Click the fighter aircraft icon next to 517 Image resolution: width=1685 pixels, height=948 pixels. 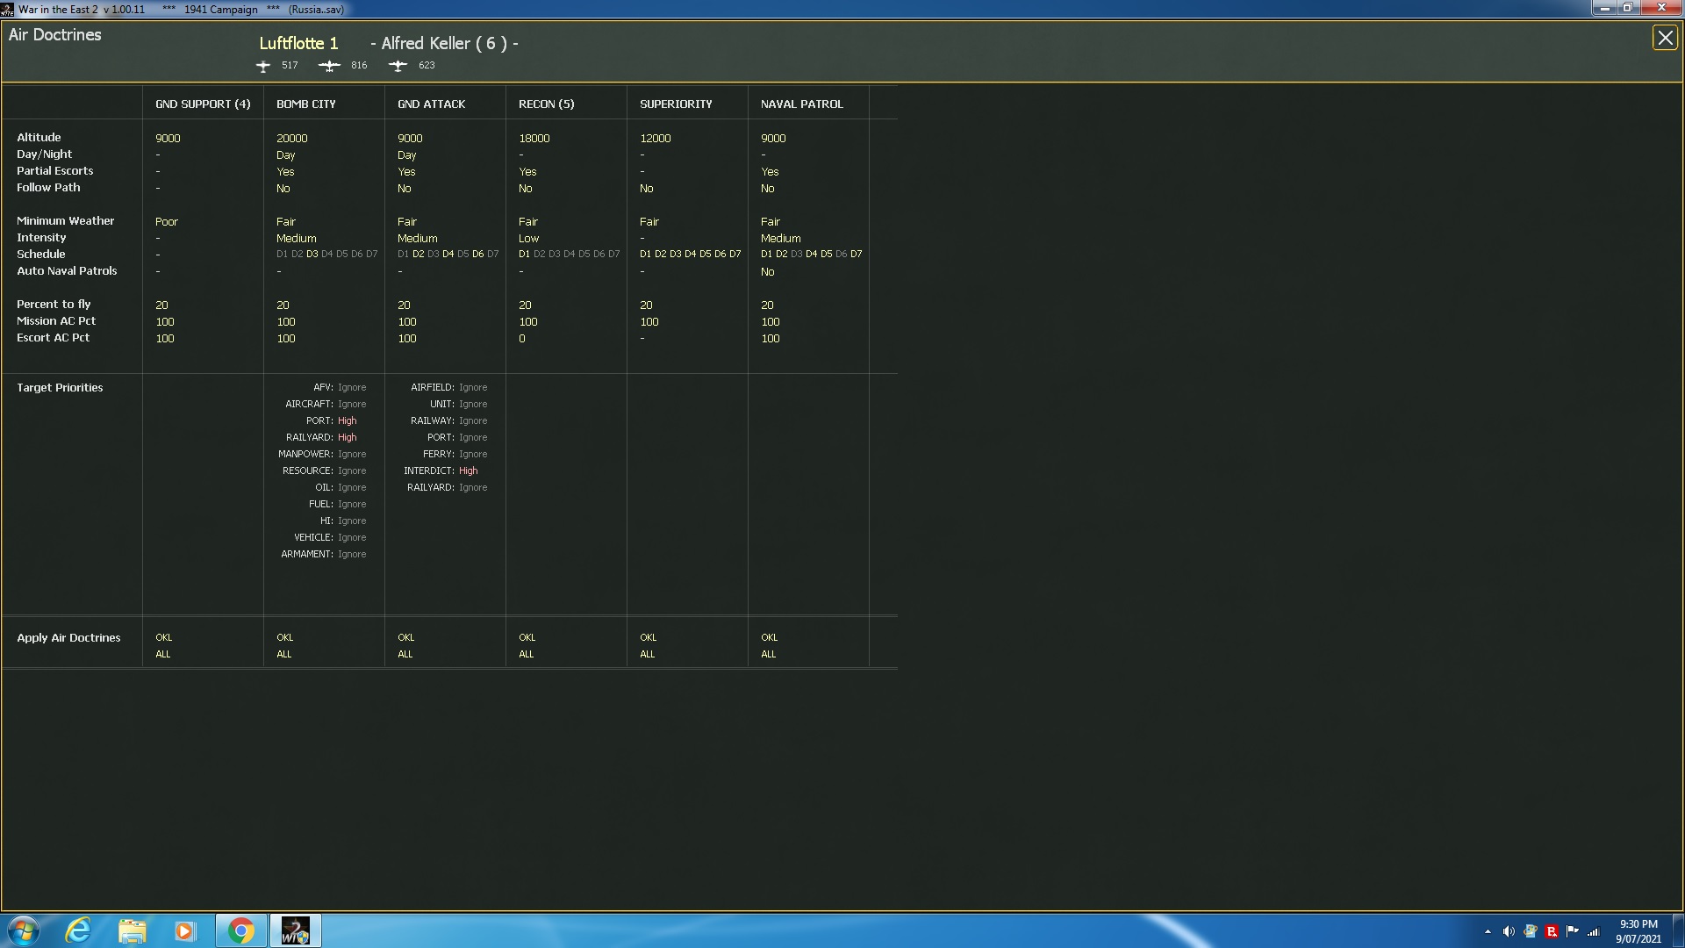click(x=263, y=66)
